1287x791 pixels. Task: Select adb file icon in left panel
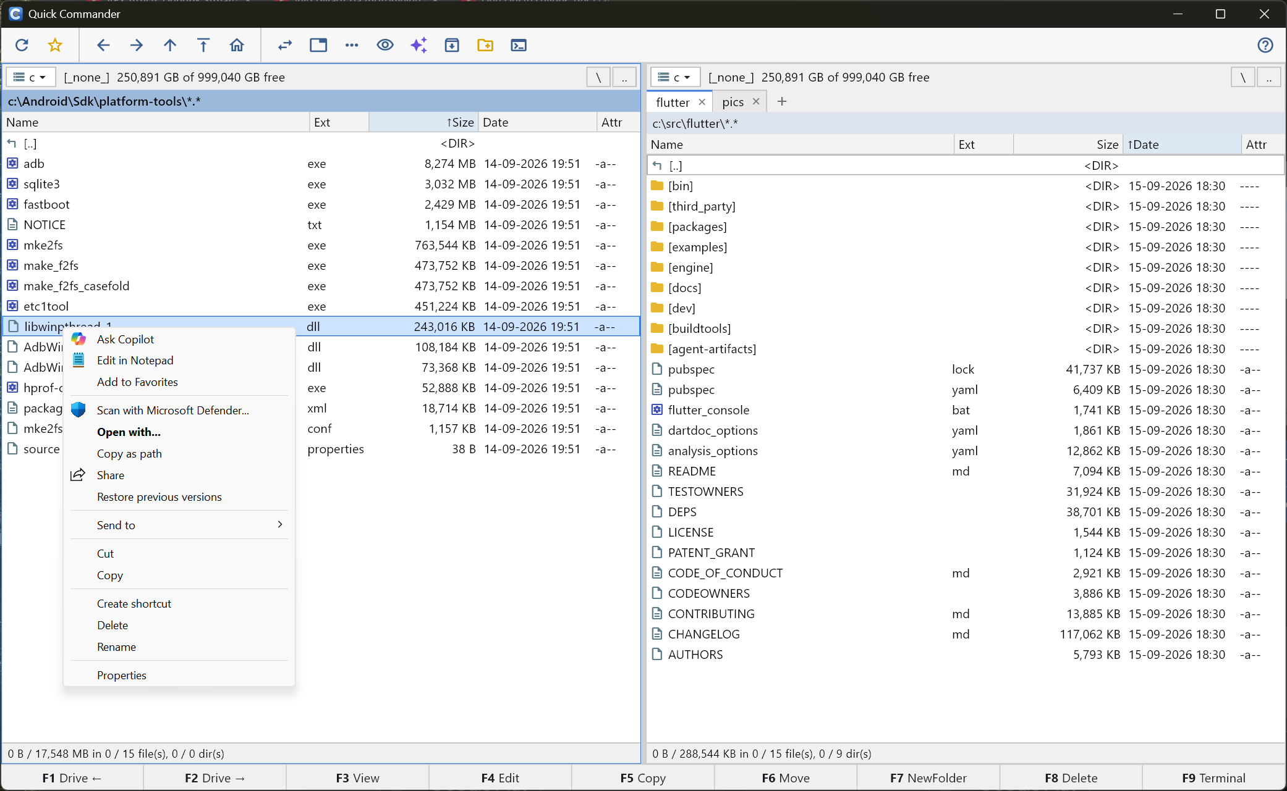click(12, 164)
